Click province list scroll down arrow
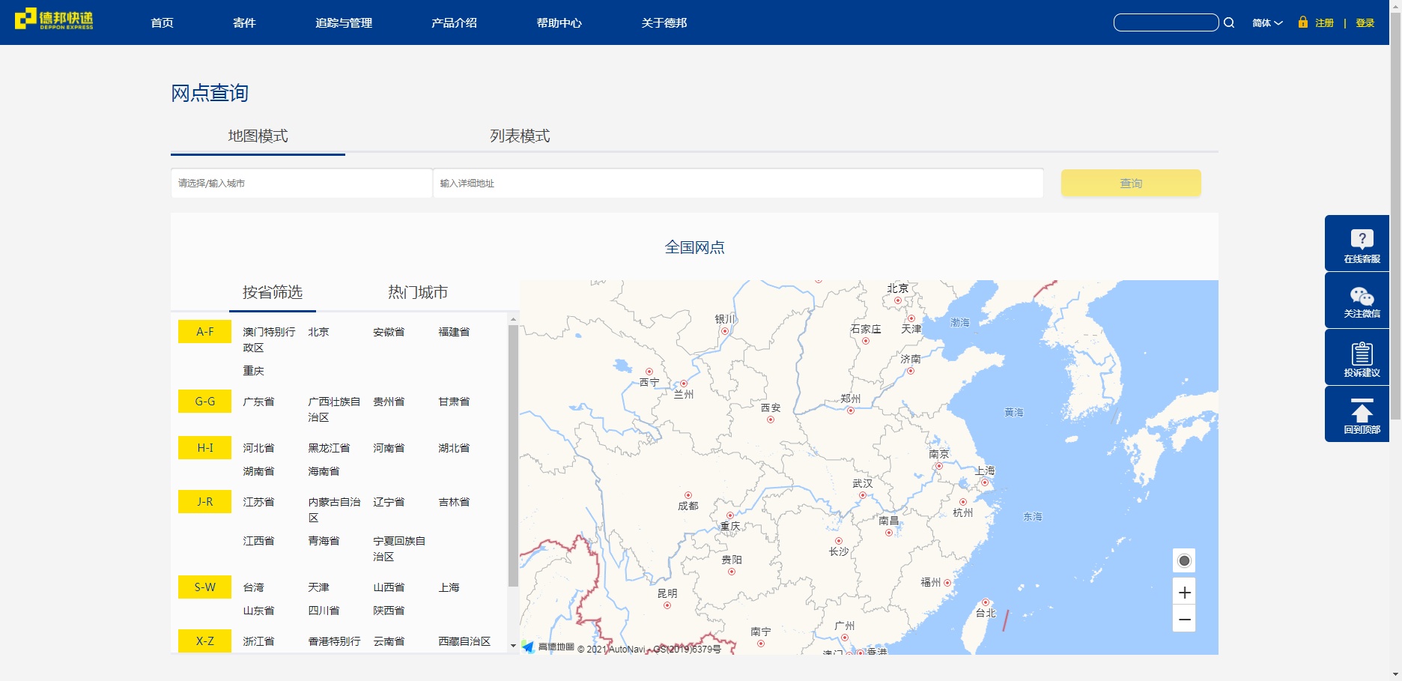This screenshot has width=1402, height=681. [x=513, y=646]
